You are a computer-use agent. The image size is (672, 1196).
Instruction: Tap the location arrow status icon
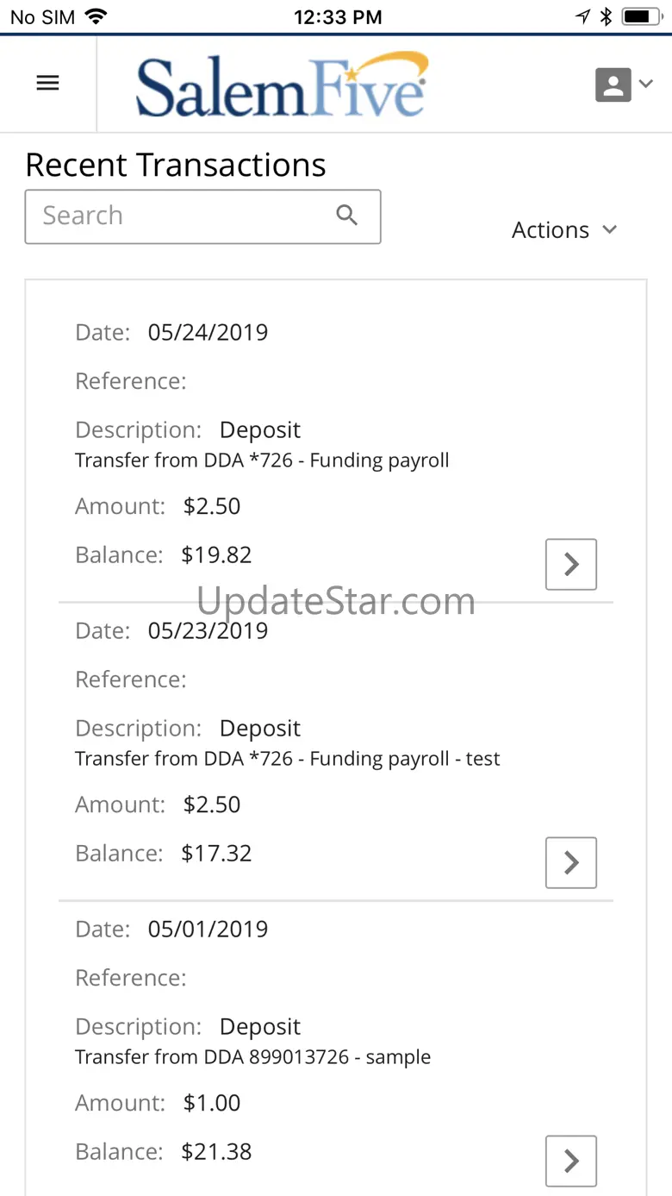point(583,16)
